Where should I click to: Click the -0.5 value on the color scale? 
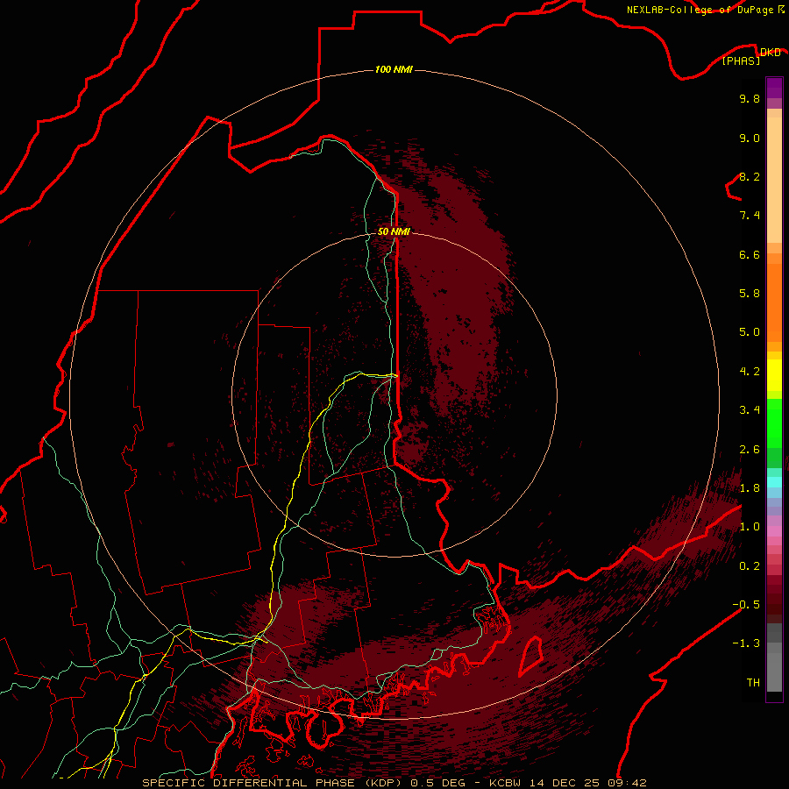[746, 605]
